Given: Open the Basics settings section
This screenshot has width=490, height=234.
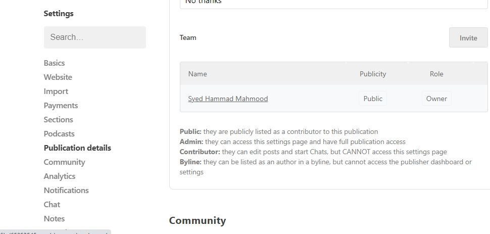Looking at the screenshot, I should 54,63.
